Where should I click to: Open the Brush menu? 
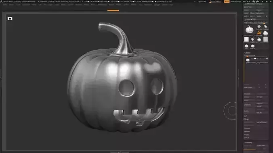(11, 5)
